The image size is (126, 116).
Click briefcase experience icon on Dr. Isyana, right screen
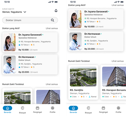click(x=85, y=22)
